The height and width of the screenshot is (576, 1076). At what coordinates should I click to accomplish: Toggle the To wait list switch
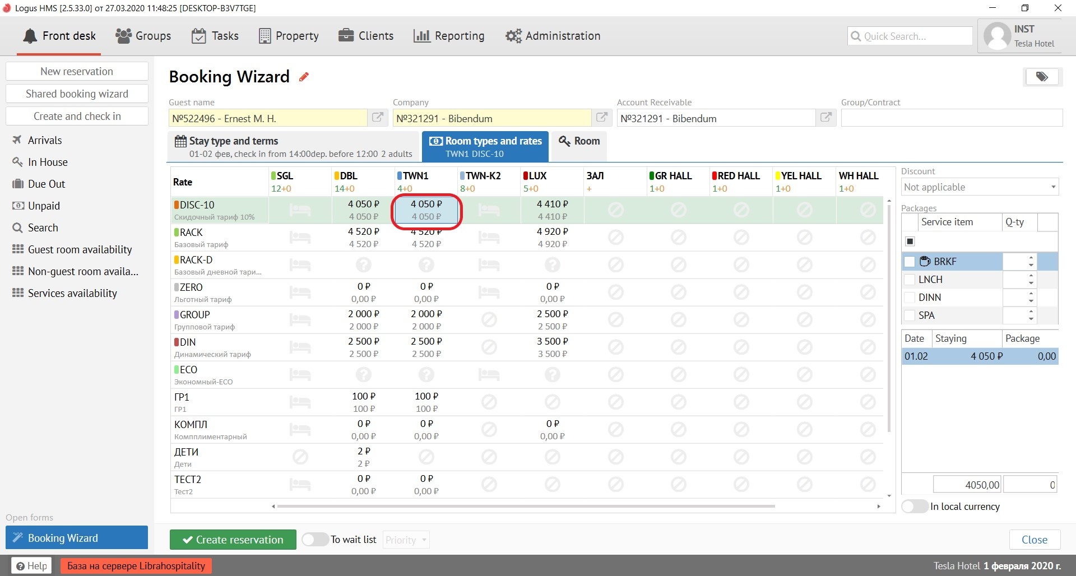click(x=315, y=540)
